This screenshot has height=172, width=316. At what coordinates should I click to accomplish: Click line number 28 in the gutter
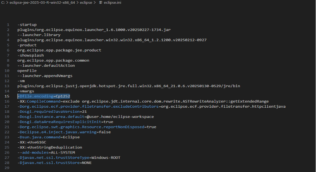point(7,163)
